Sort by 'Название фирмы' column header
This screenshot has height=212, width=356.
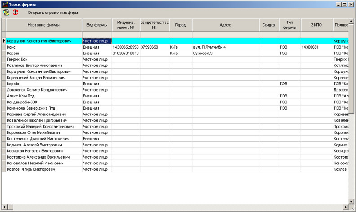(x=44, y=25)
